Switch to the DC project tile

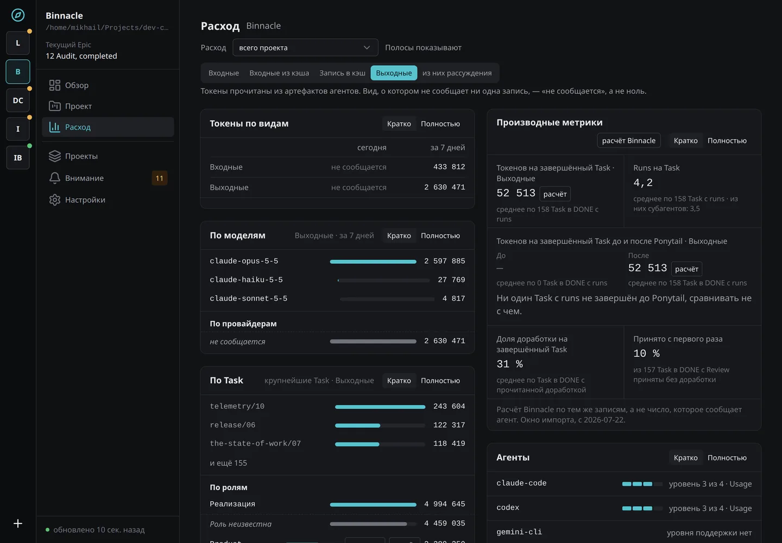(18, 100)
